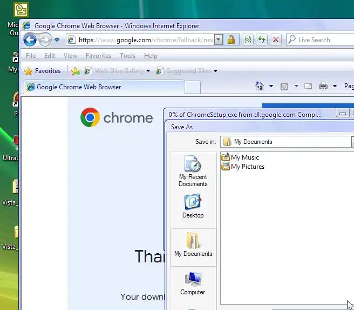Expand the Print dropdown arrow
Screen dimensions: 354x310
335,86
